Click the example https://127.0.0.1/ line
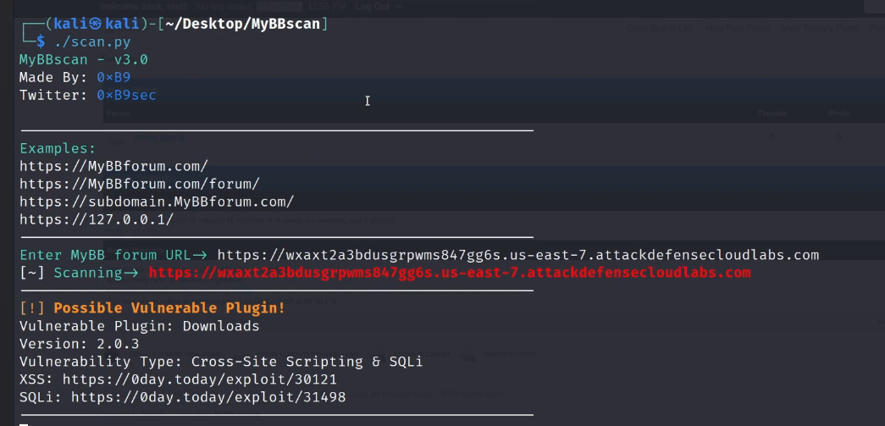This screenshot has width=885, height=426. (x=97, y=219)
